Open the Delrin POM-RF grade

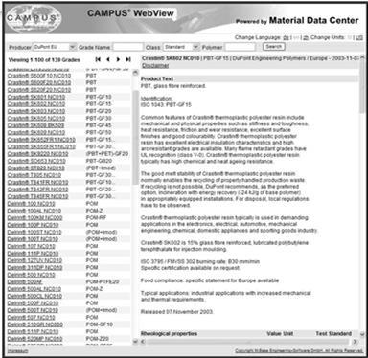[34, 218]
